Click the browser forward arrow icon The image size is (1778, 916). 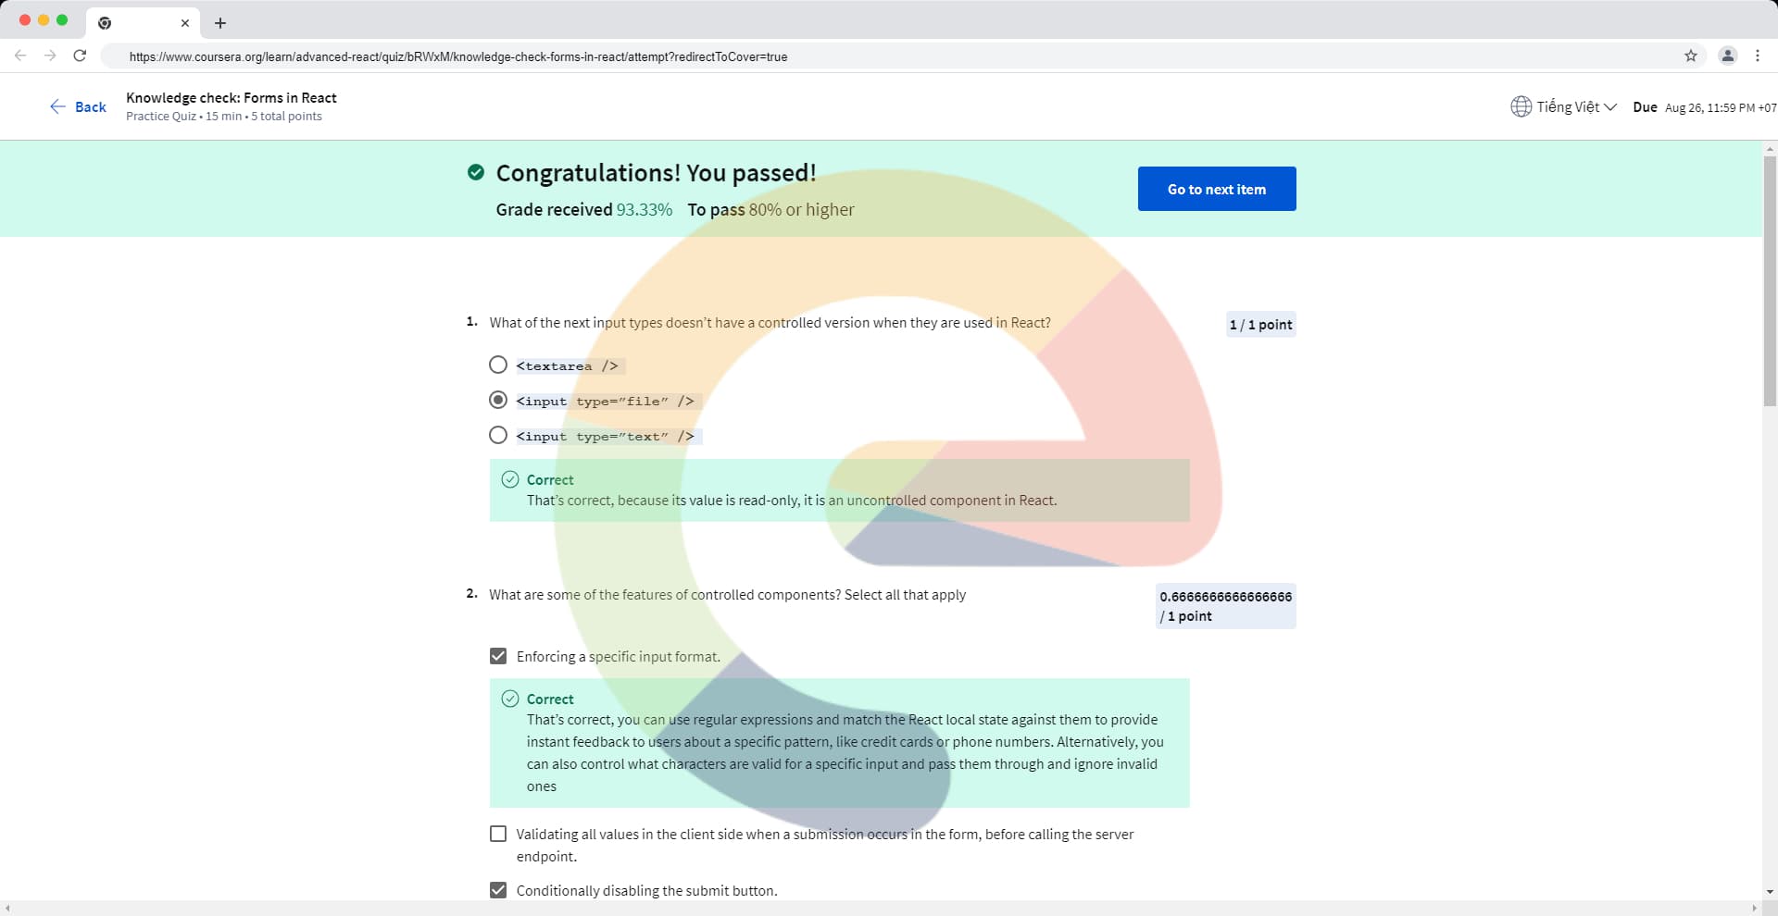(50, 56)
